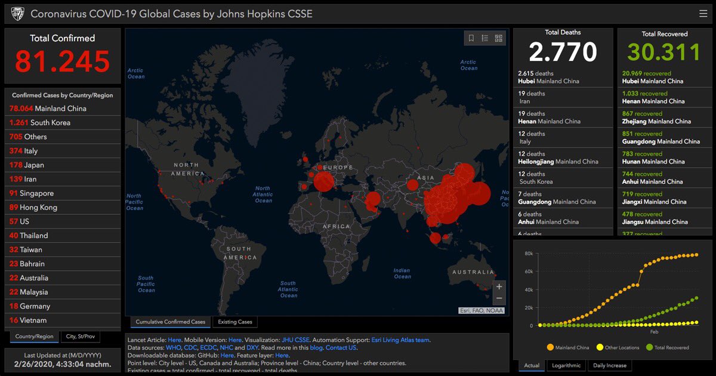Select 23 Bahrain in the list
This screenshot has height=376, width=716.
(x=63, y=264)
